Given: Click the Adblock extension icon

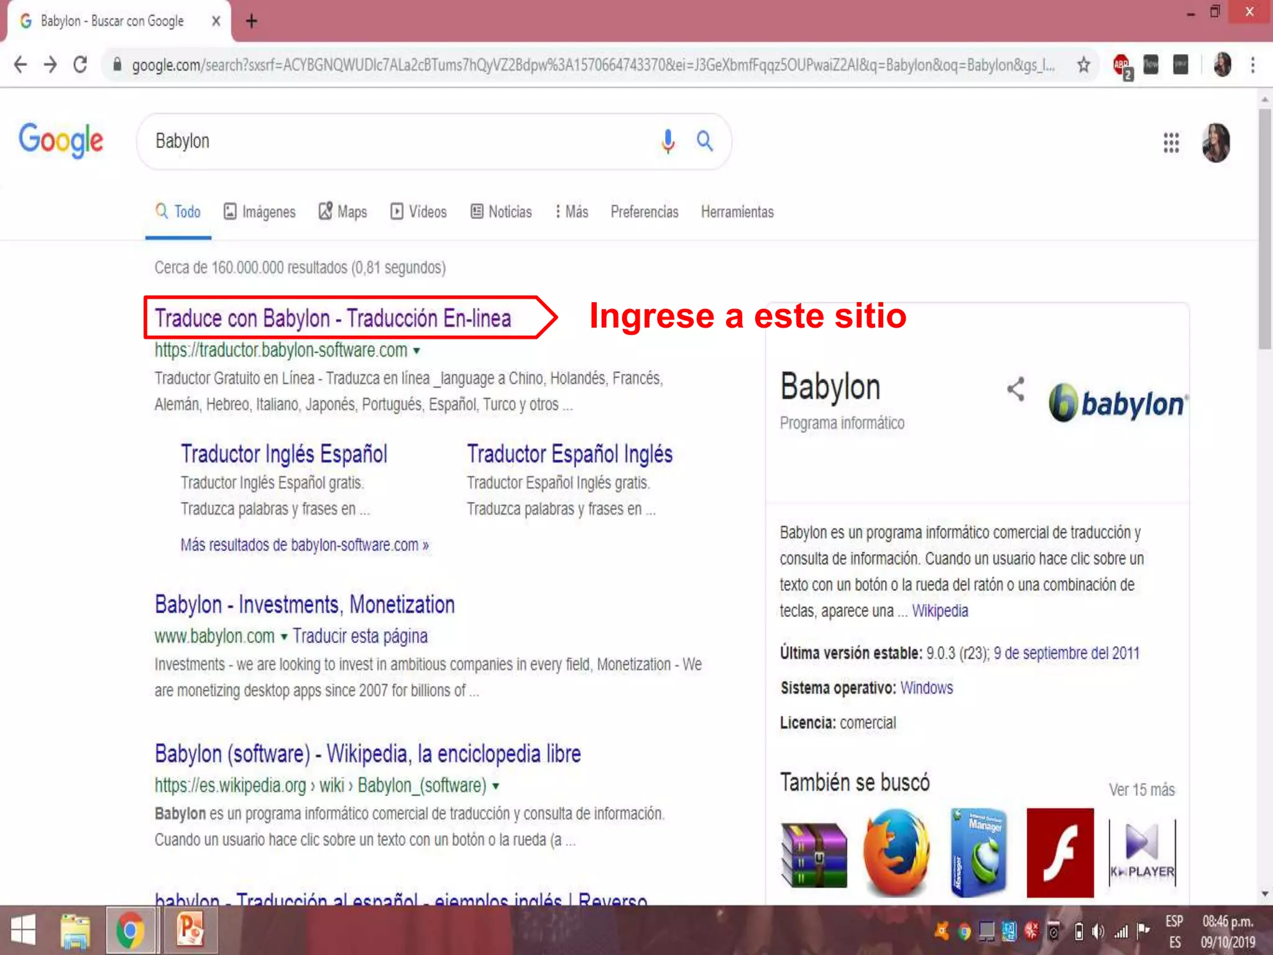Looking at the screenshot, I should [x=1122, y=65].
